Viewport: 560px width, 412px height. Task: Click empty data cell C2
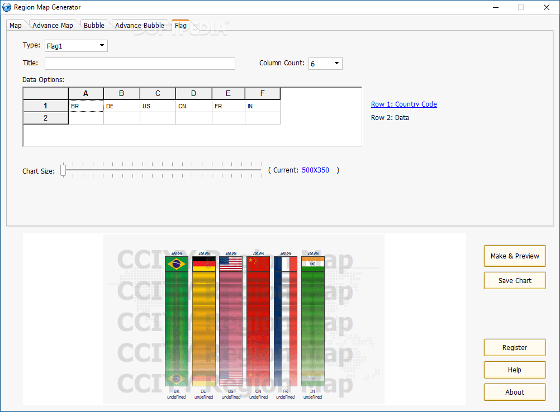158,118
